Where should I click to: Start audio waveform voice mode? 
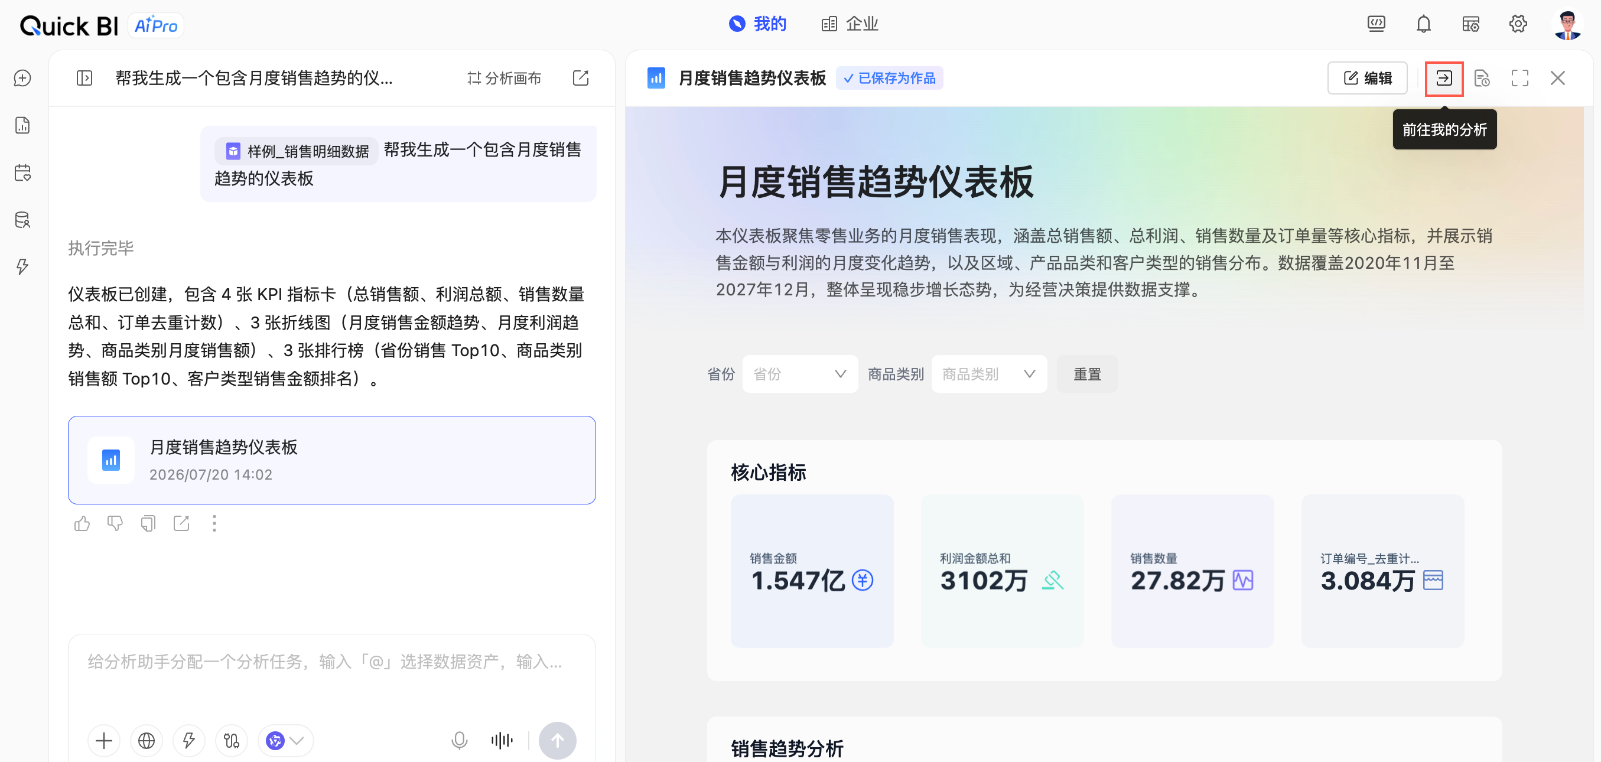(502, 741)
